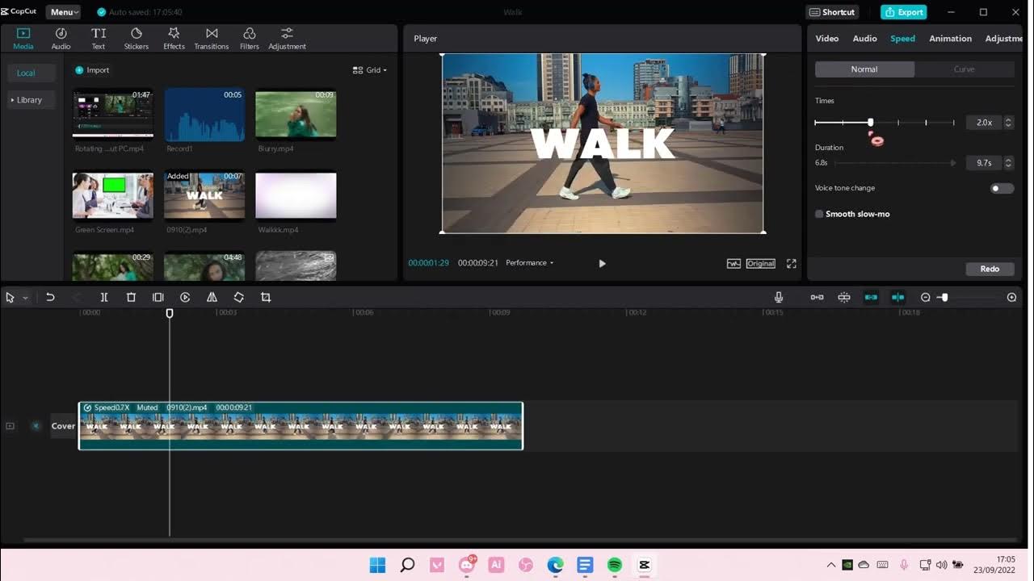Open the Performance quality dropdown
The height and width of the screenshot is (581, 1034).
tap(530, 263)
